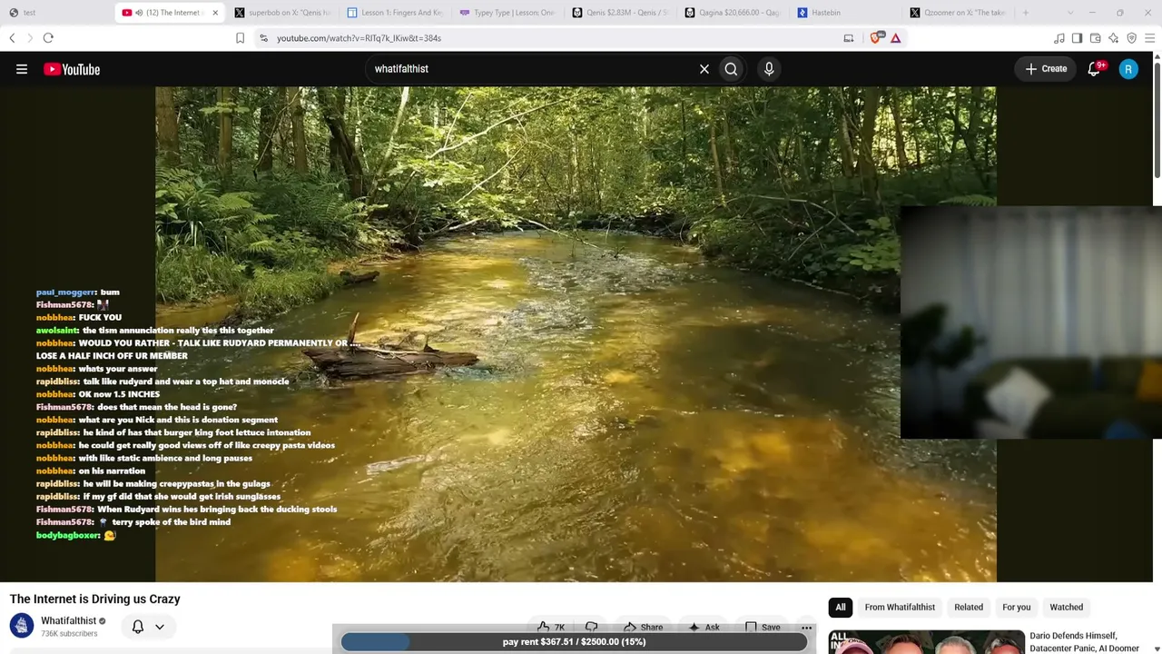Go back with the browser back arrow
This screenshot has height=654, width=1162.
coord(12,38)
